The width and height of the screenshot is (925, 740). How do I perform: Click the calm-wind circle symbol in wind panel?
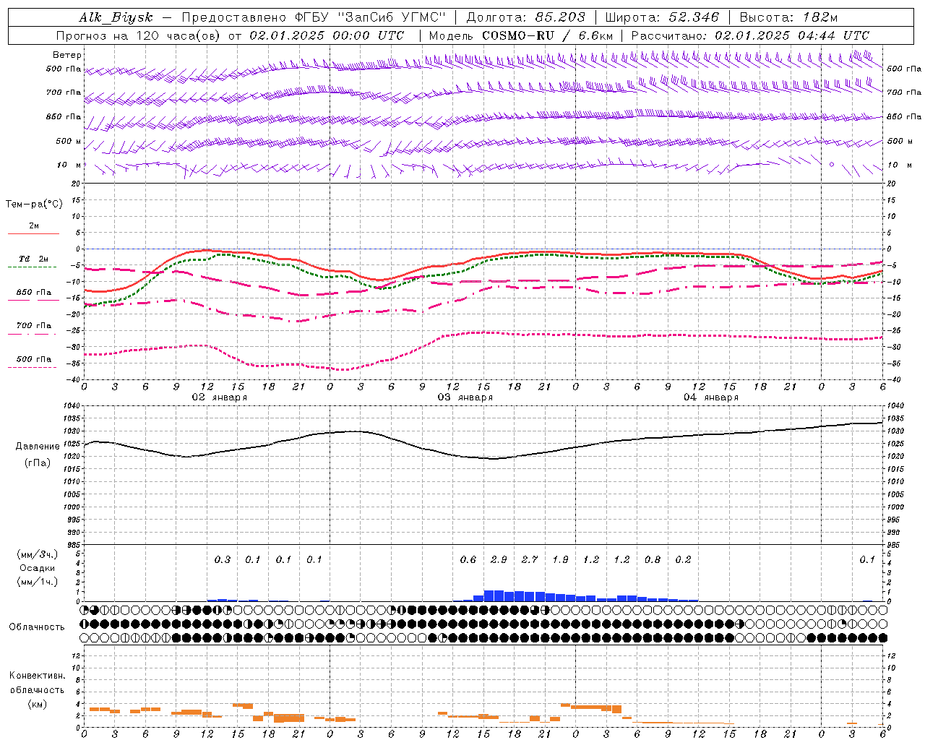(831, 165)
